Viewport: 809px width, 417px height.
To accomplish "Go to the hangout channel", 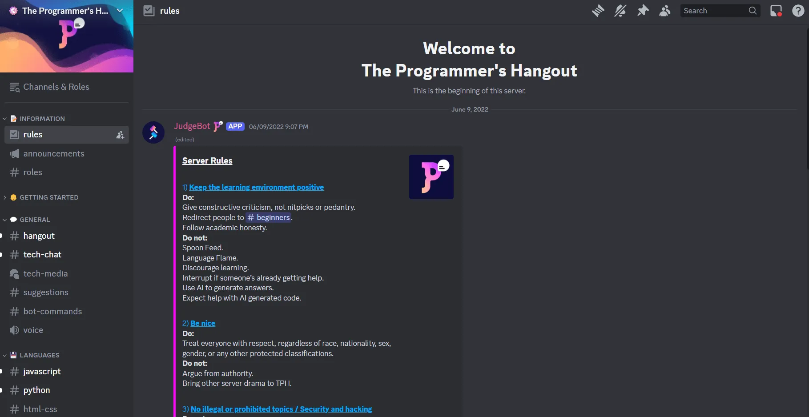I will [x=67, y=236].
